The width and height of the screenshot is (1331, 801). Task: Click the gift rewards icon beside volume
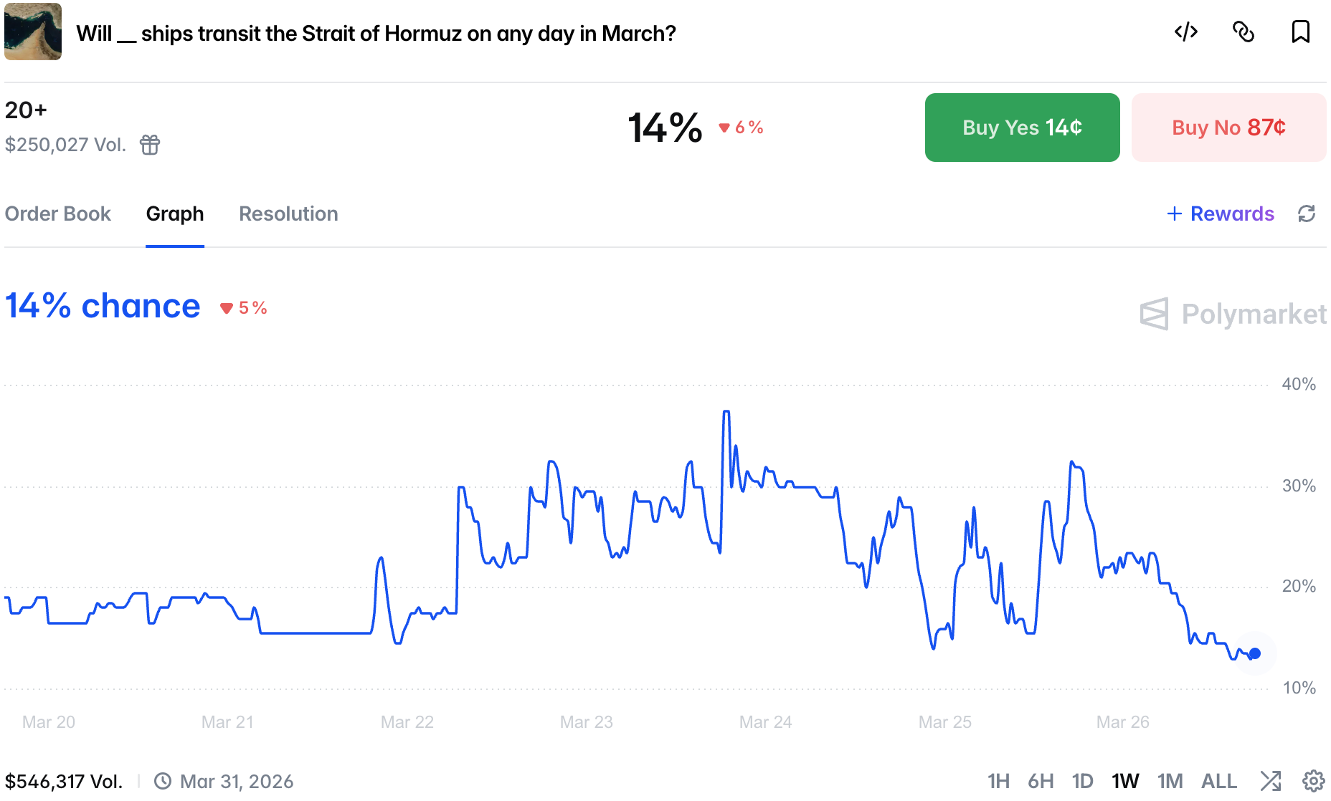click(x=150, y=145)
